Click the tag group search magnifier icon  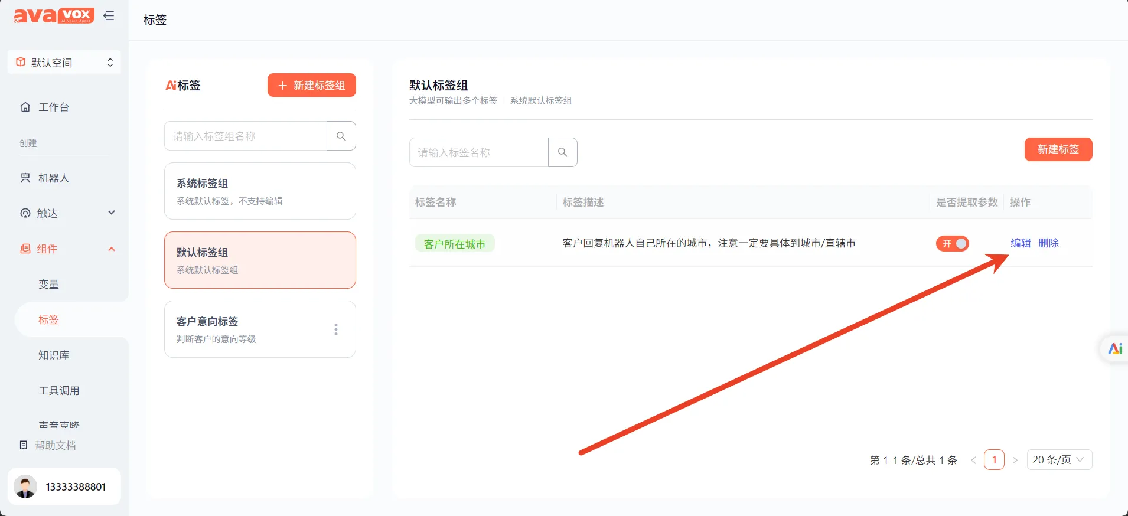click(x=341, y=136)
